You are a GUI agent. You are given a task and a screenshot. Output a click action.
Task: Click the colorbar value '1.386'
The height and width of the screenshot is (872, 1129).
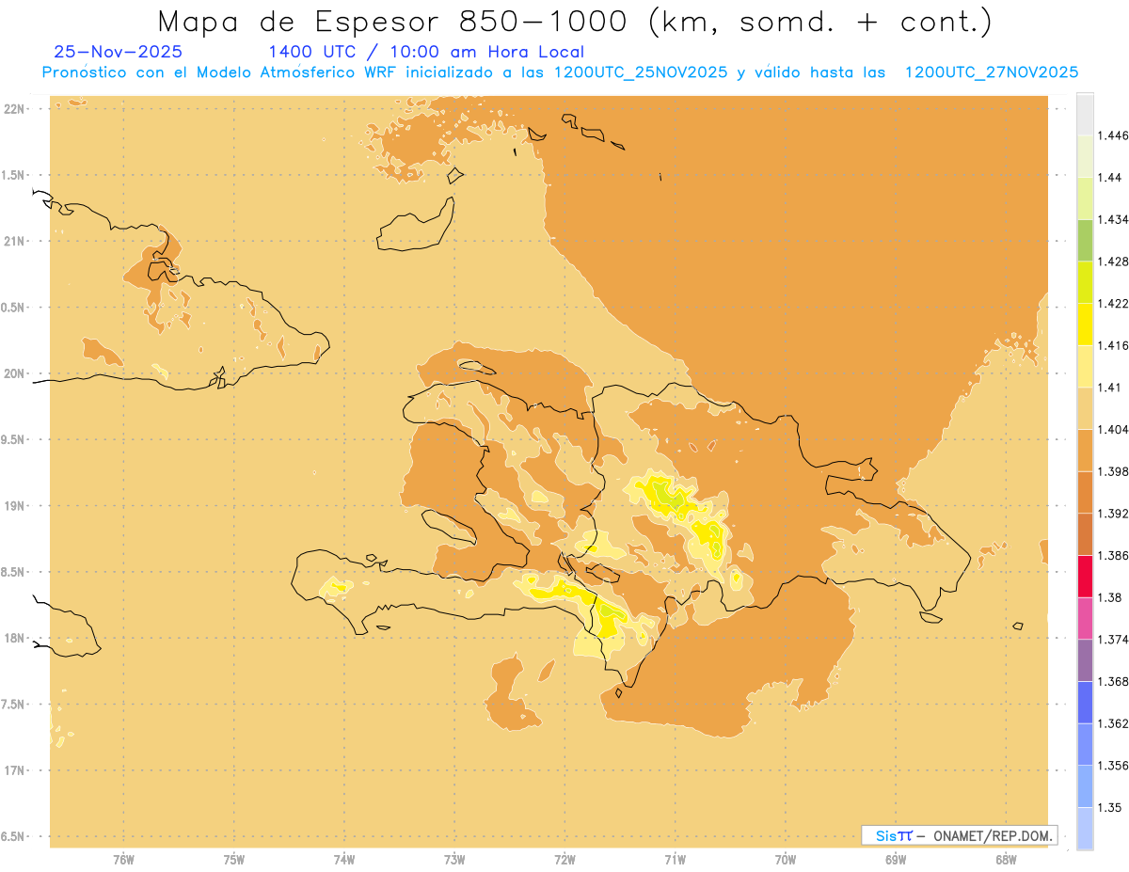1112,555
